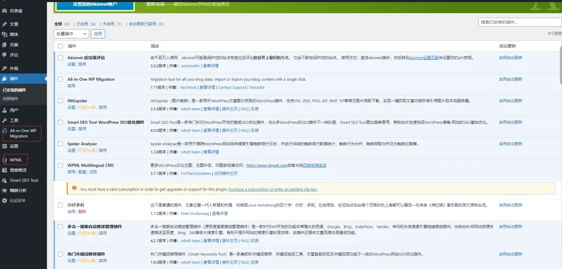Open the 设置 settings sidebar icon

coord(4,146)
